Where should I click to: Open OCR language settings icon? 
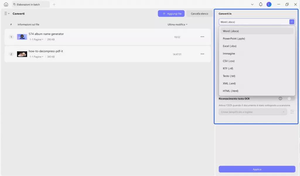click(x=292, y=112)
